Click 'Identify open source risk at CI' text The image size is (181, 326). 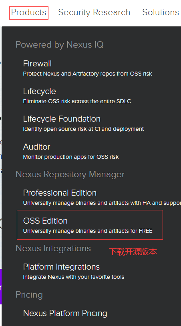[x=83, y=129]
